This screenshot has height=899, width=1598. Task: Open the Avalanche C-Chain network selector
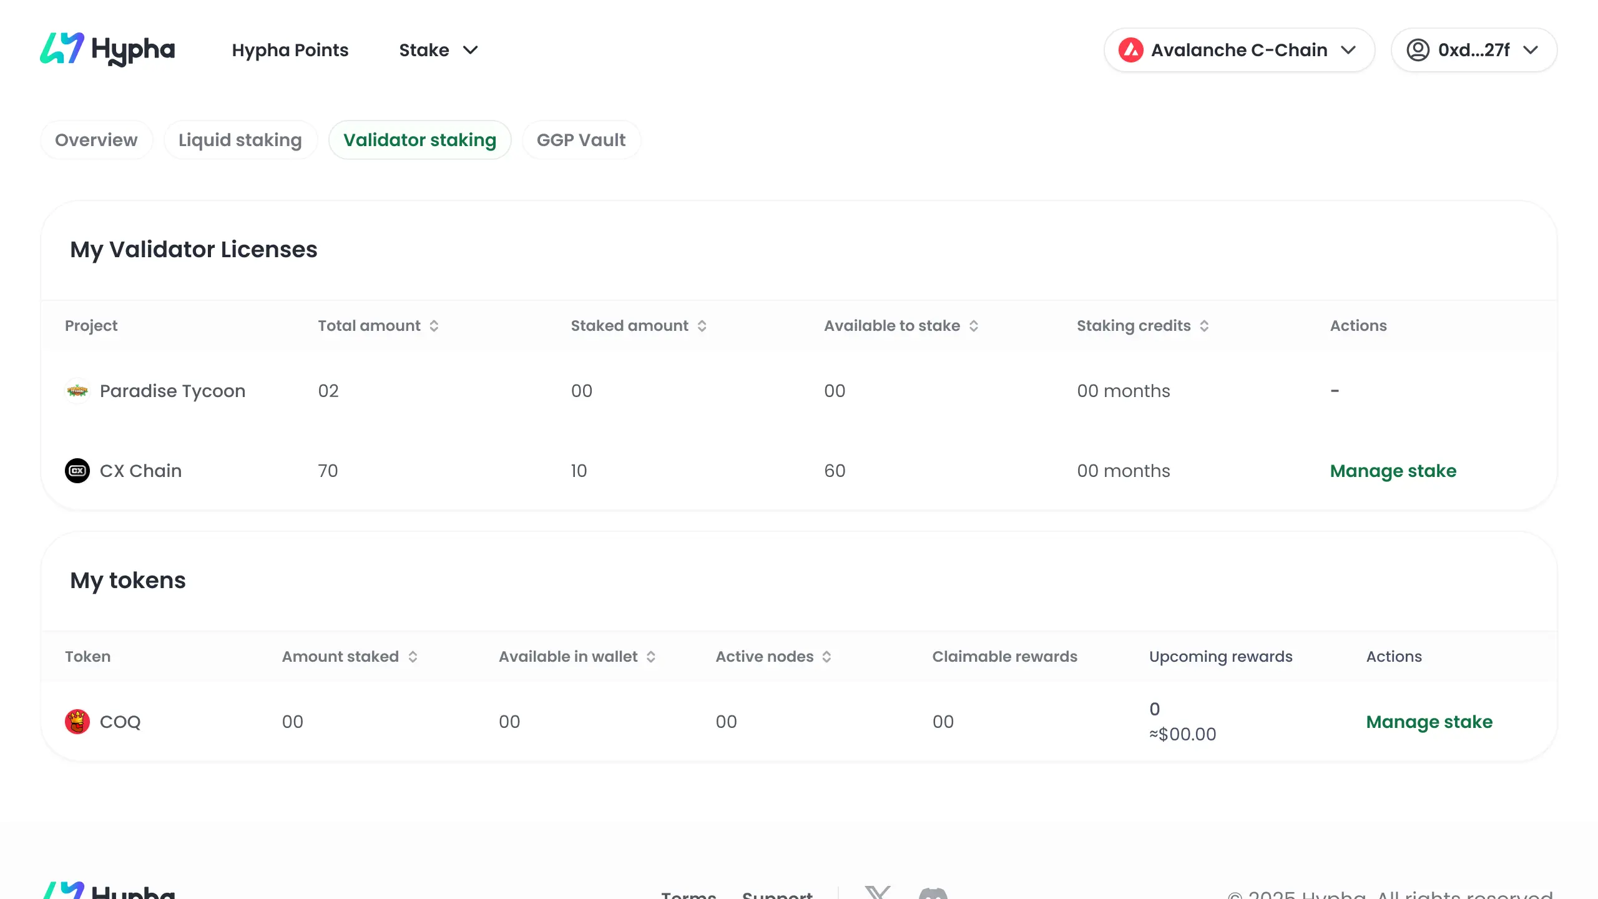[1239, 50]
